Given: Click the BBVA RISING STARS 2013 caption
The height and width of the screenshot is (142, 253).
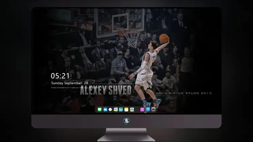Looking at the screenshot, I should coord(184,94).
